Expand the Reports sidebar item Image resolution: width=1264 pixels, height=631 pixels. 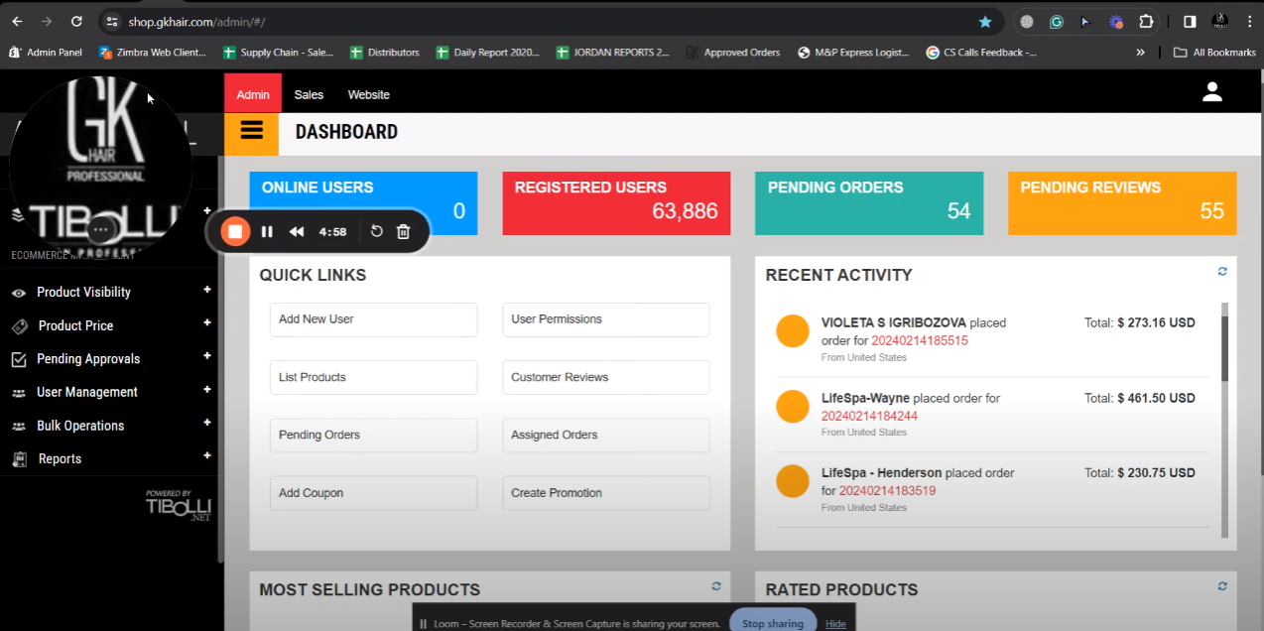point(207,456)
